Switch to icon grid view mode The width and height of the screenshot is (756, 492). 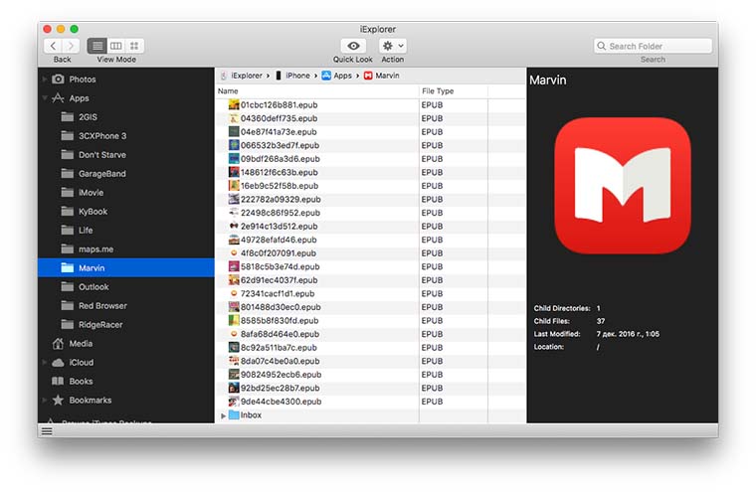point(134,46)
